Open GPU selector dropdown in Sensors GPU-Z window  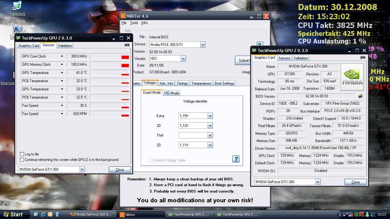[82, 169]
